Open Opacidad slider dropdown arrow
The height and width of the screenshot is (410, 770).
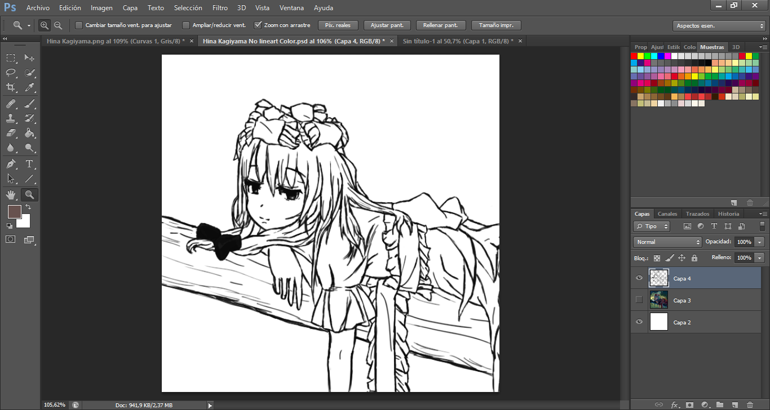click(x=760, y=242)
